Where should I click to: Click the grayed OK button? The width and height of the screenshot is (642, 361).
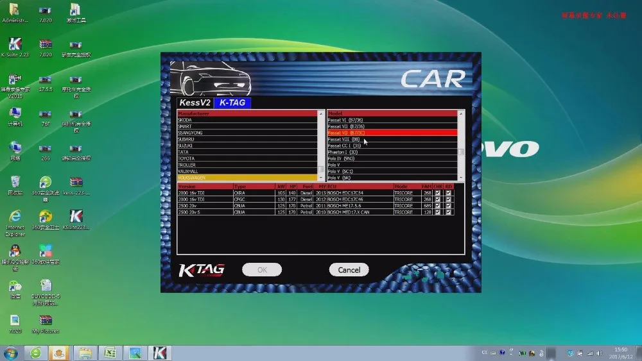coord(262,270)
